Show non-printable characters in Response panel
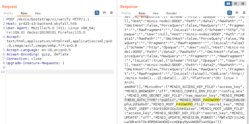 click(x=237, y=13)
